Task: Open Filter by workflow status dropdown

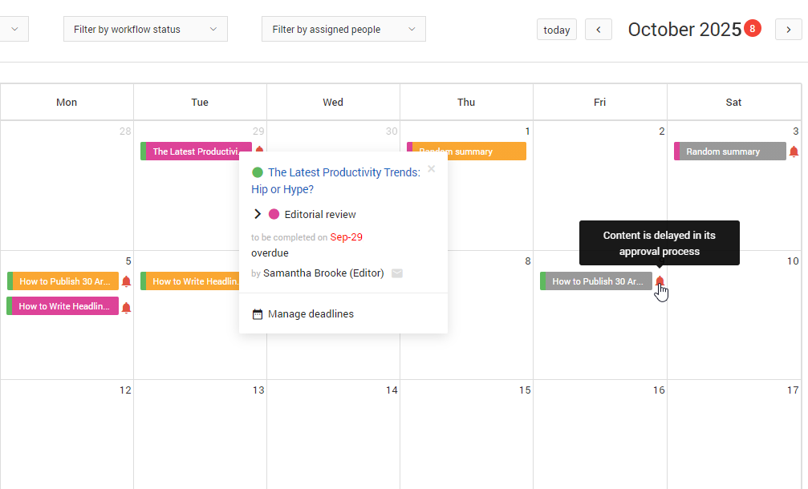Action: pos(145,30)
